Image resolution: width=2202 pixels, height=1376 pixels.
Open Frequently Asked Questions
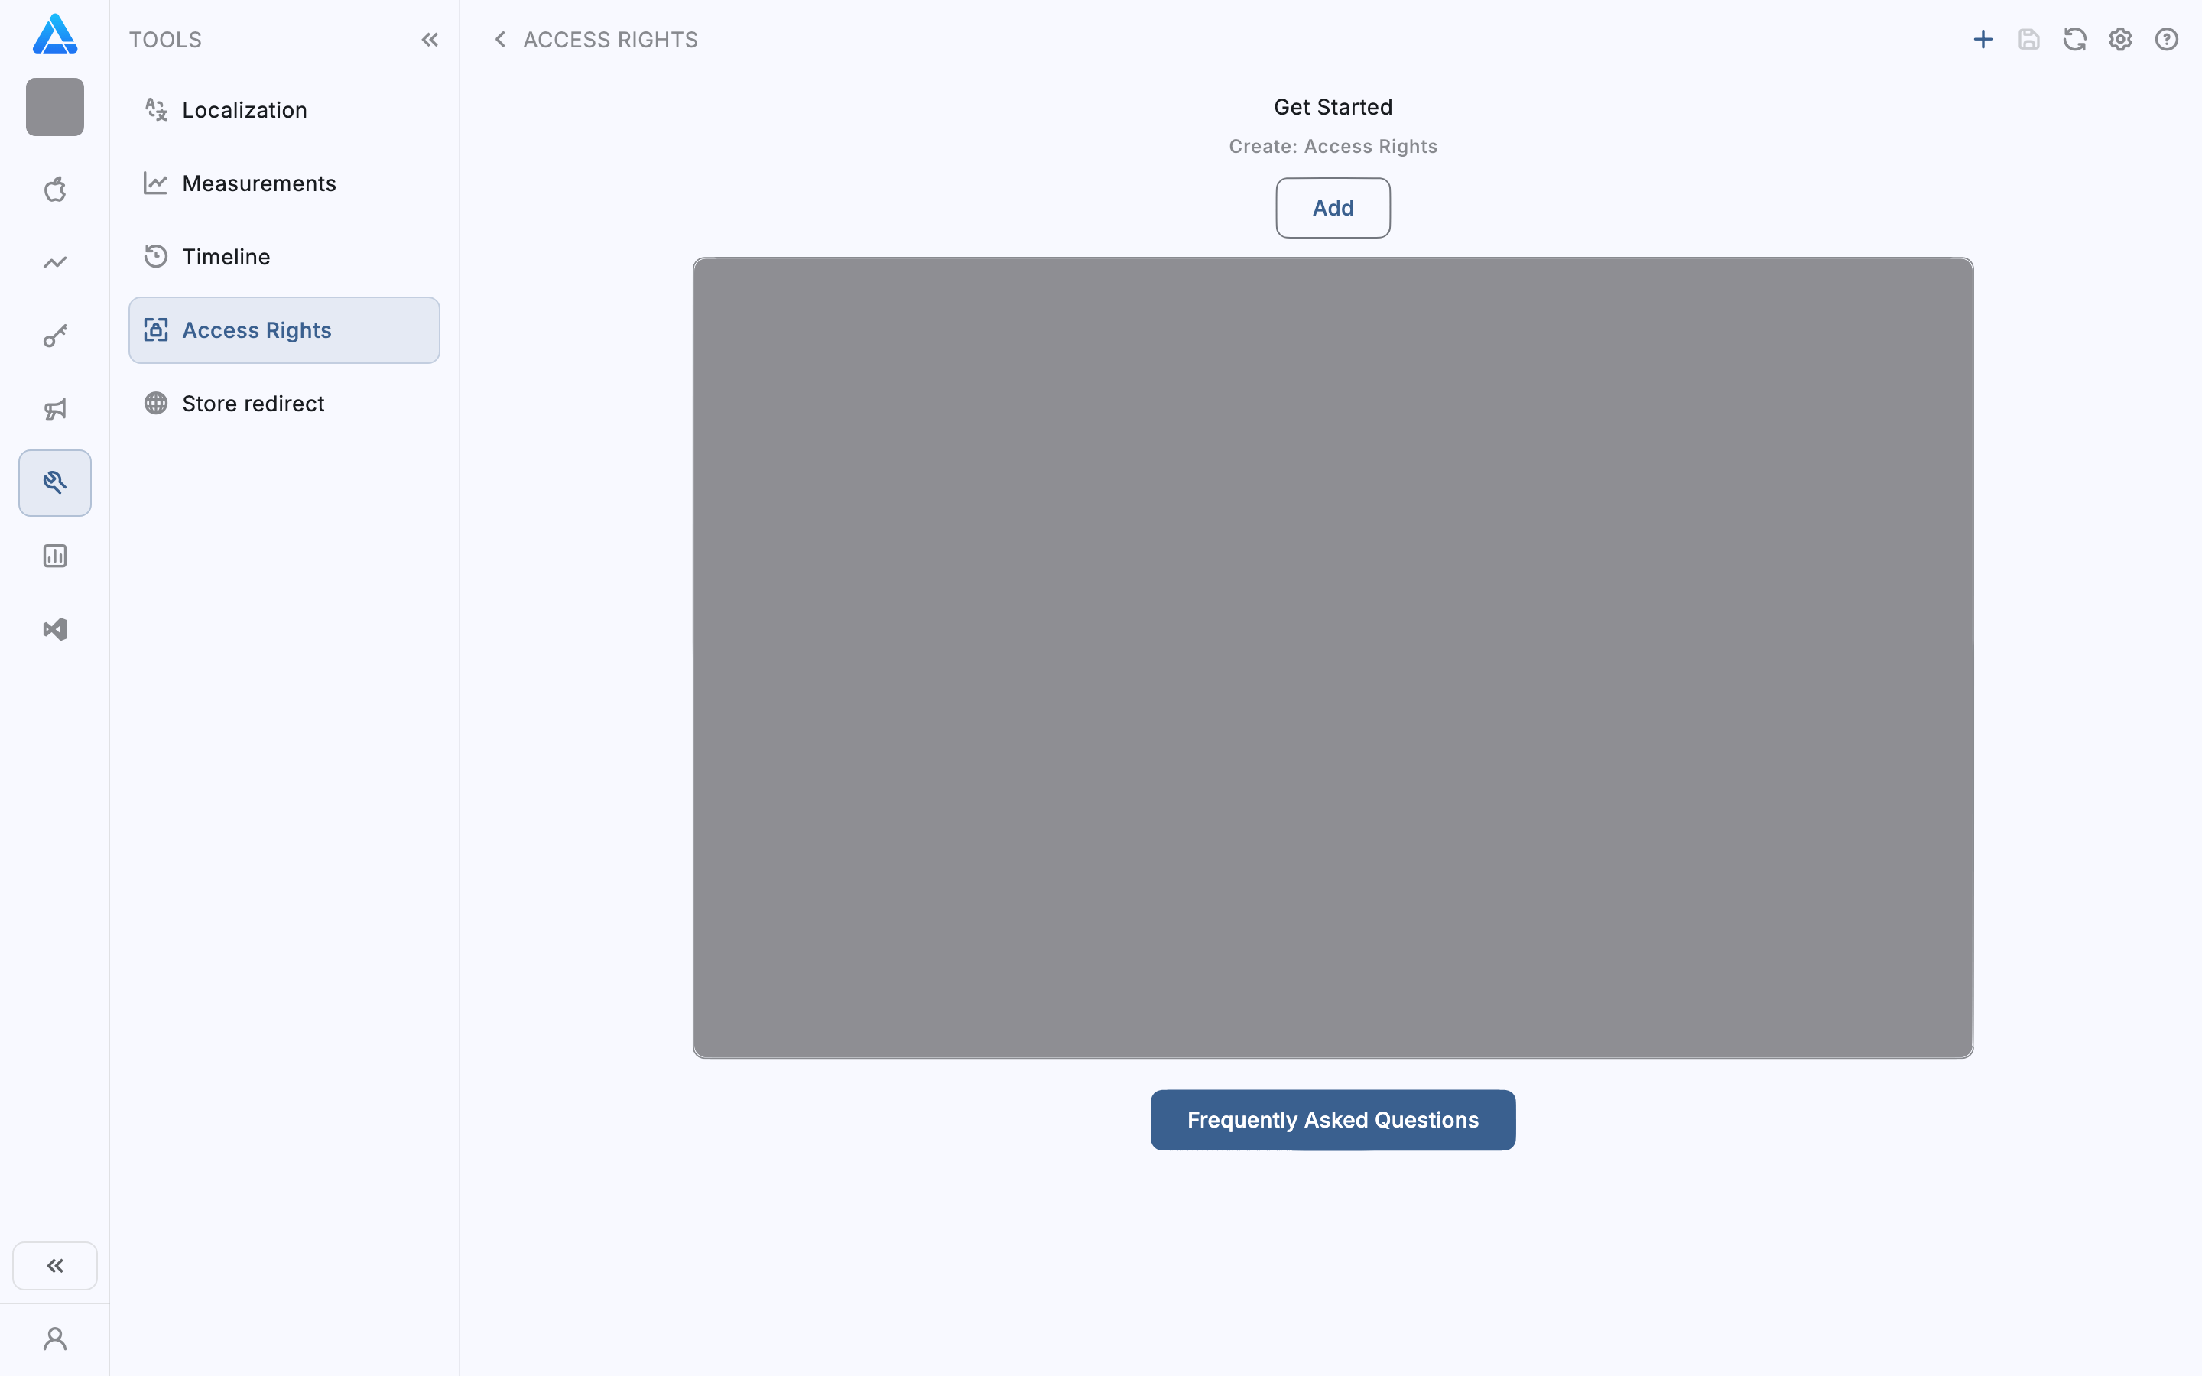(1332, 1119)
